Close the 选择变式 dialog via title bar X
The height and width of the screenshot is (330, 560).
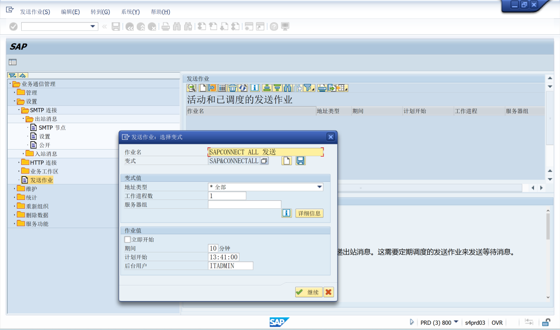coord(330,137)
